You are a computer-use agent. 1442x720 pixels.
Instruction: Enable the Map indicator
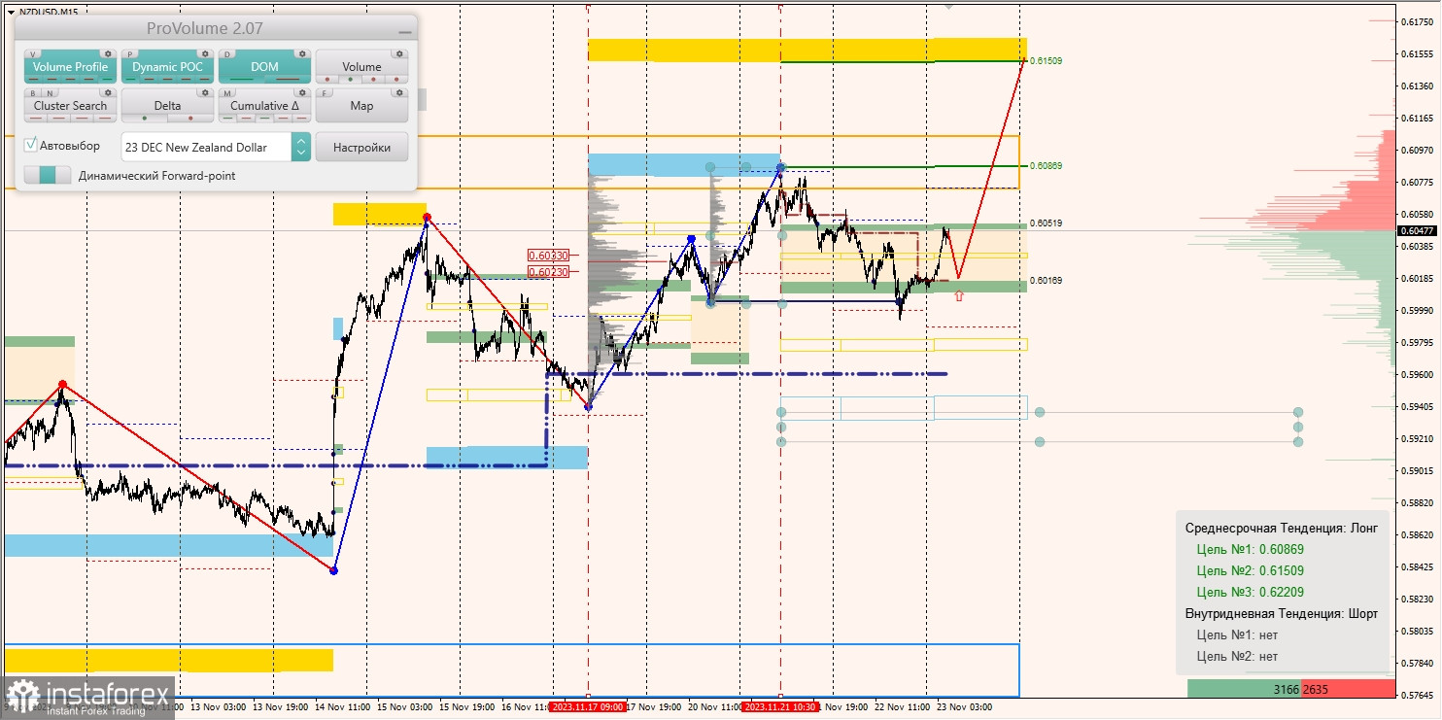coord(361,106)
